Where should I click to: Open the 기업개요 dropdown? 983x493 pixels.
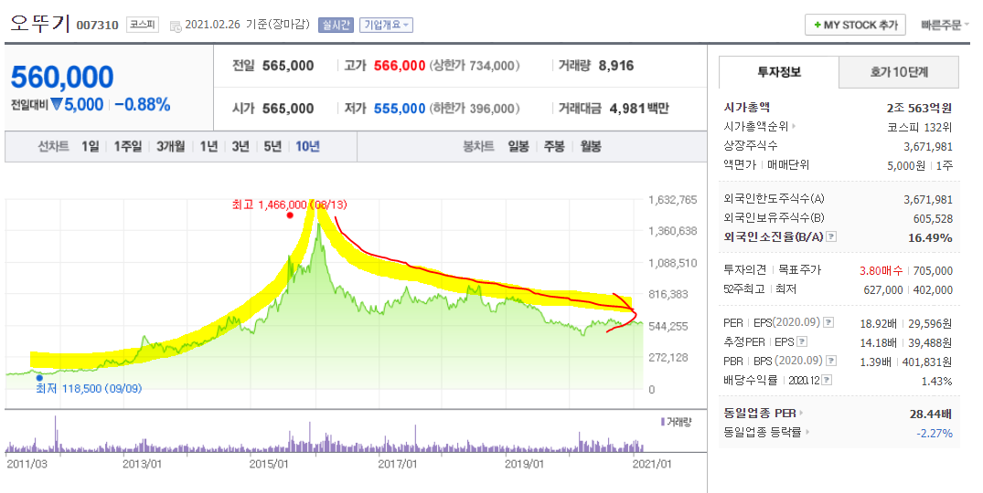click(386, 25)
